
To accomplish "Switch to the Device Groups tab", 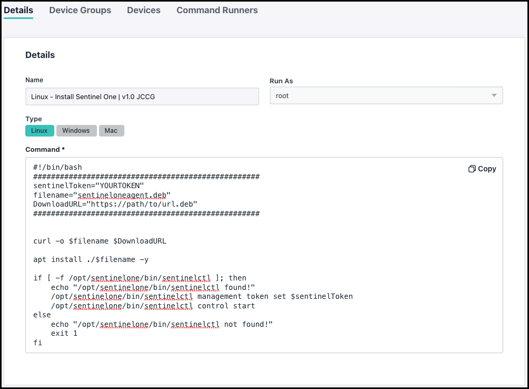I will 80,10.
